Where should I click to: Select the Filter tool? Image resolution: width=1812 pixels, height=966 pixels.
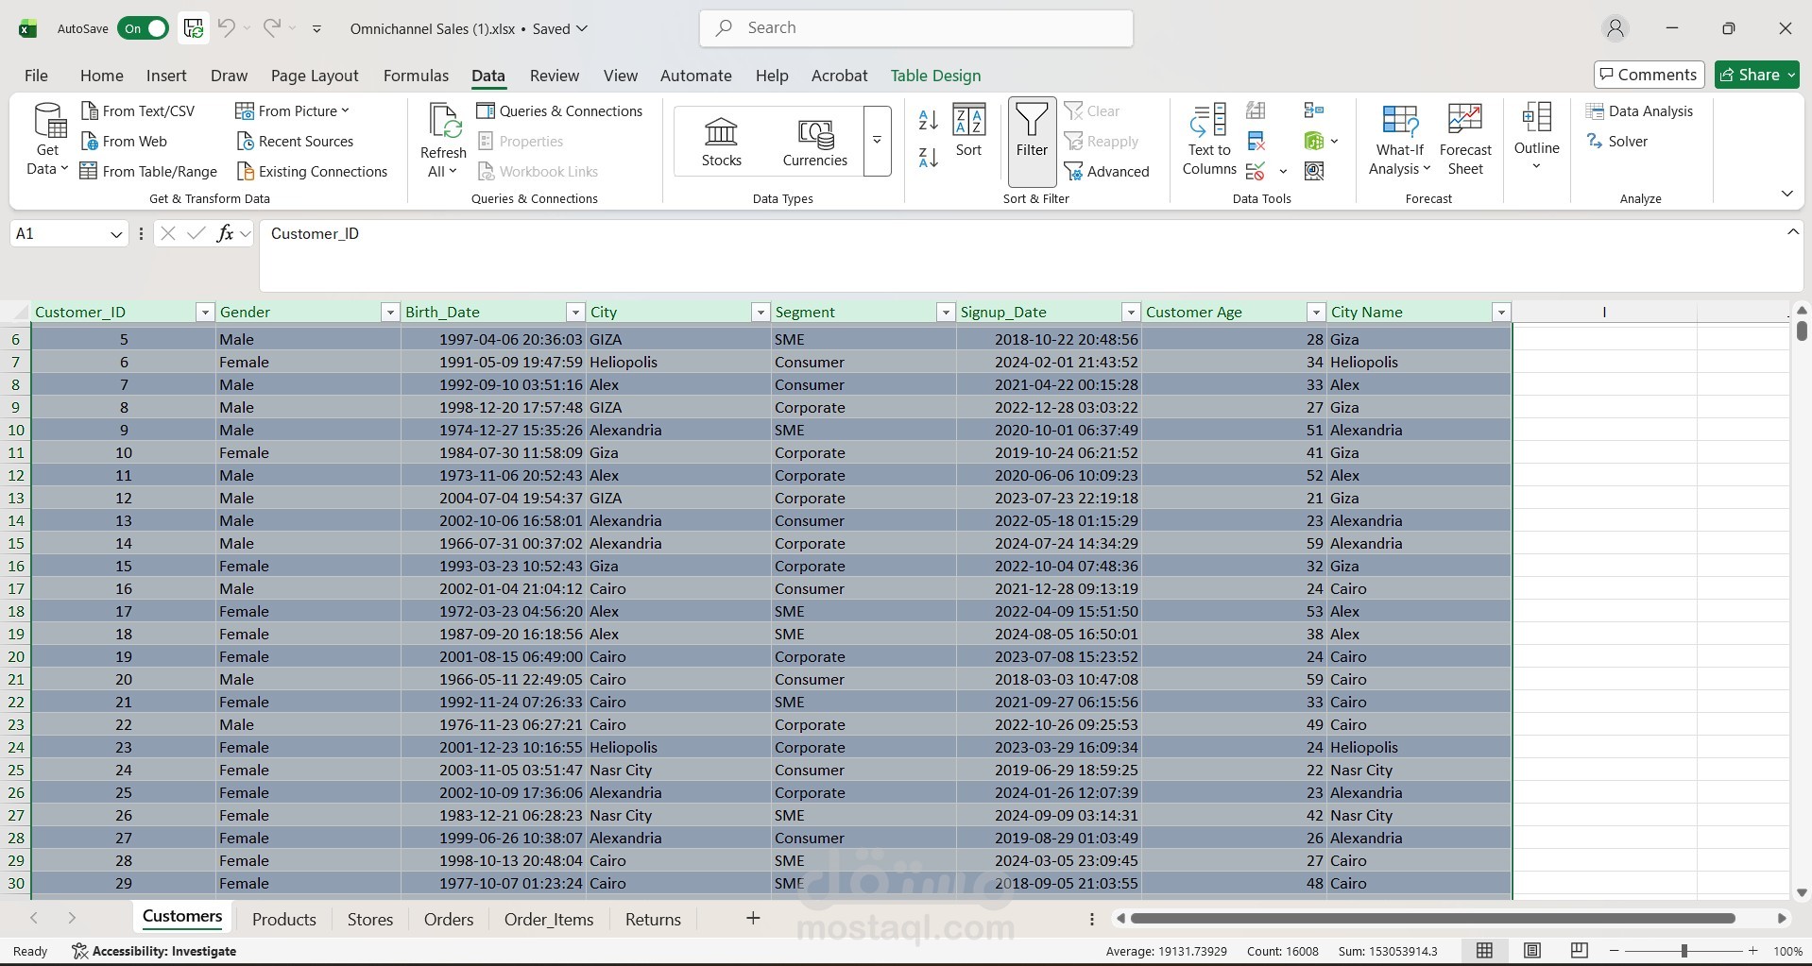[1031, 140]
